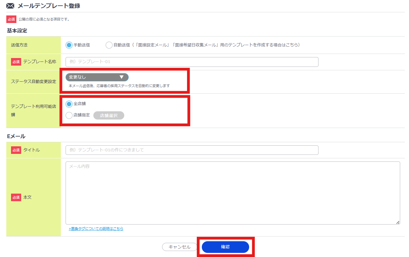Select the 自動送信 radio button
The width and height of the screenshot is (409, 257).
click(109, 44)
